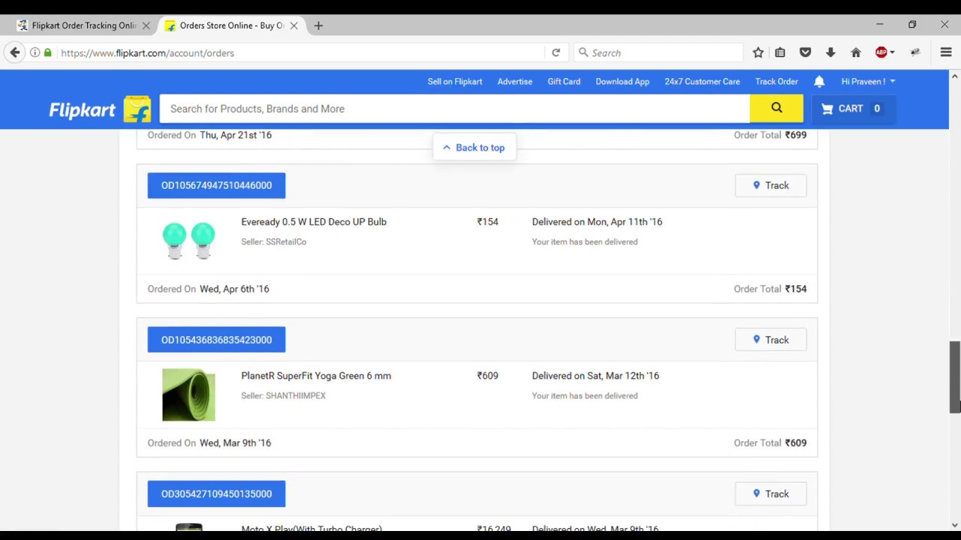Click the green secure padlock icon
Image resolution: width=961 pixels, height=540 pixels.
[48, 52]
